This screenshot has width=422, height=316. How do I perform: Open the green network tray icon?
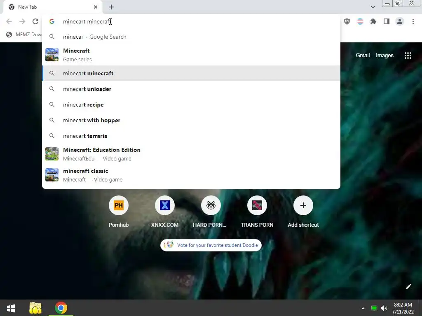(x=374, y=308)
